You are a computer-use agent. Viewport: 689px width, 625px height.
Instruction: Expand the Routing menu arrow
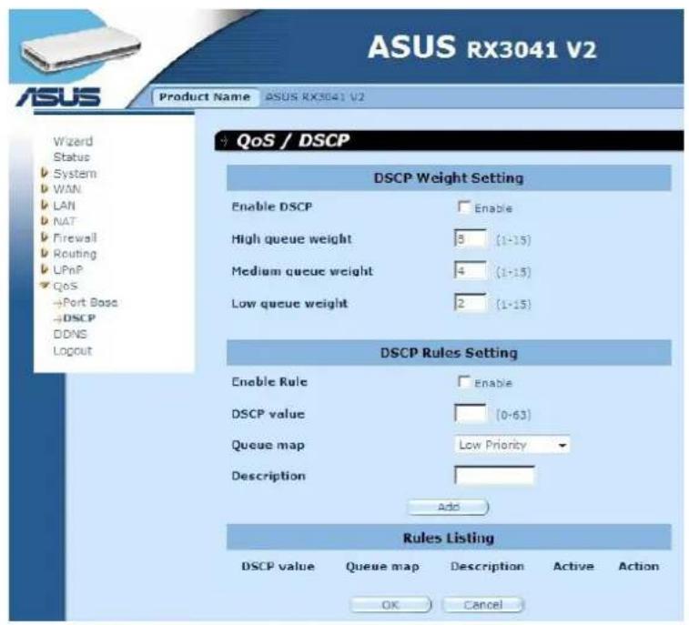[x=44, y=254]
